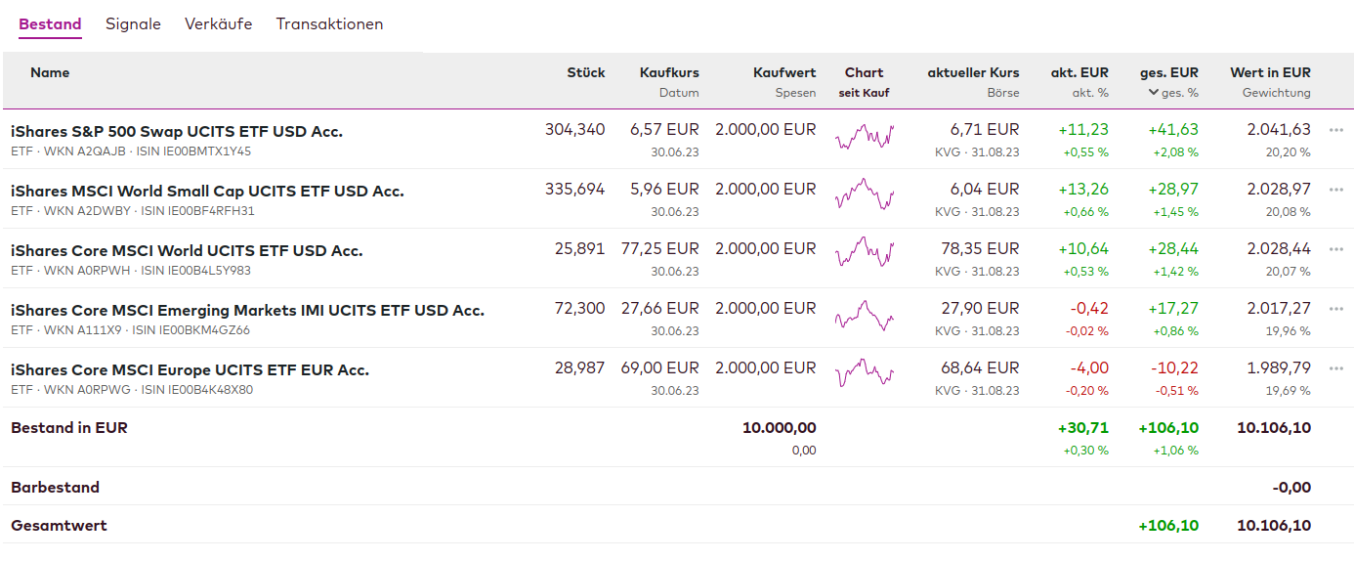1354x561 pixels.
Task: Sort by Wert in EUR column
Action: 1270,72
